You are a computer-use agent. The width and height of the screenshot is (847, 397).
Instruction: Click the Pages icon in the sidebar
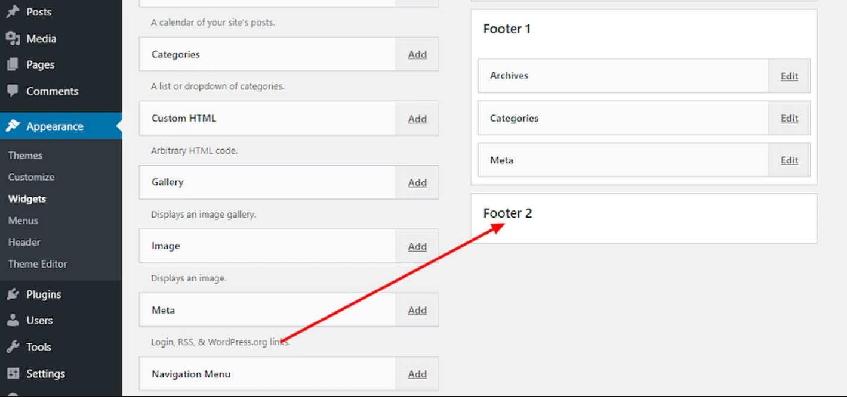point(12,64)
